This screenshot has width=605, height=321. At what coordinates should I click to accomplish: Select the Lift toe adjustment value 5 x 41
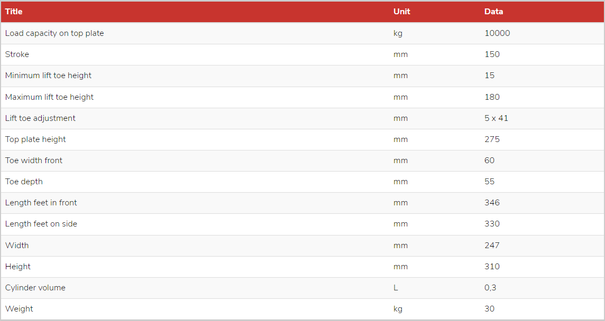pyautogui.click(x=496, y=118)
